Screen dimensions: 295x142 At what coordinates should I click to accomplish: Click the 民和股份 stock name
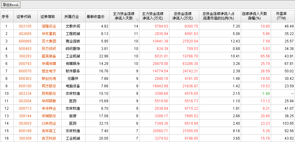[49, 93]
